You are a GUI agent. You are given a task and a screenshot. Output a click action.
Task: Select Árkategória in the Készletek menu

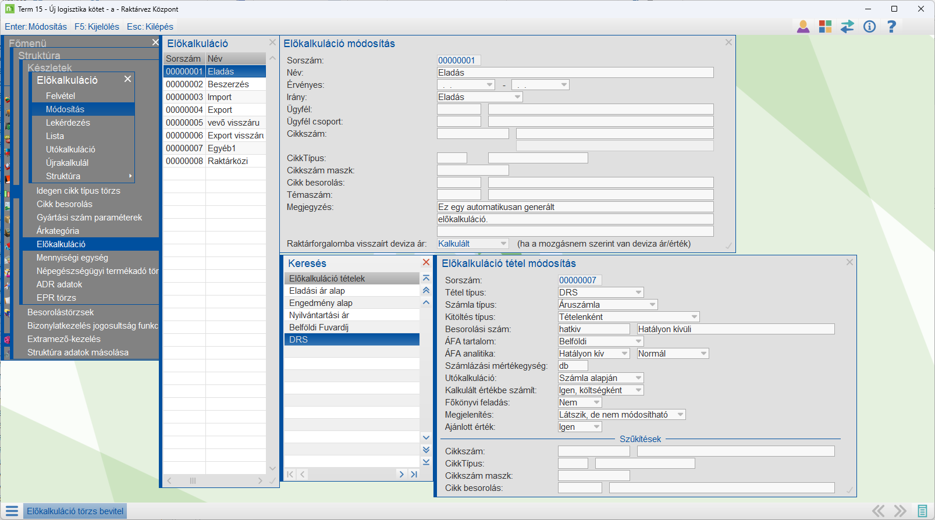(x=58, y=231)
